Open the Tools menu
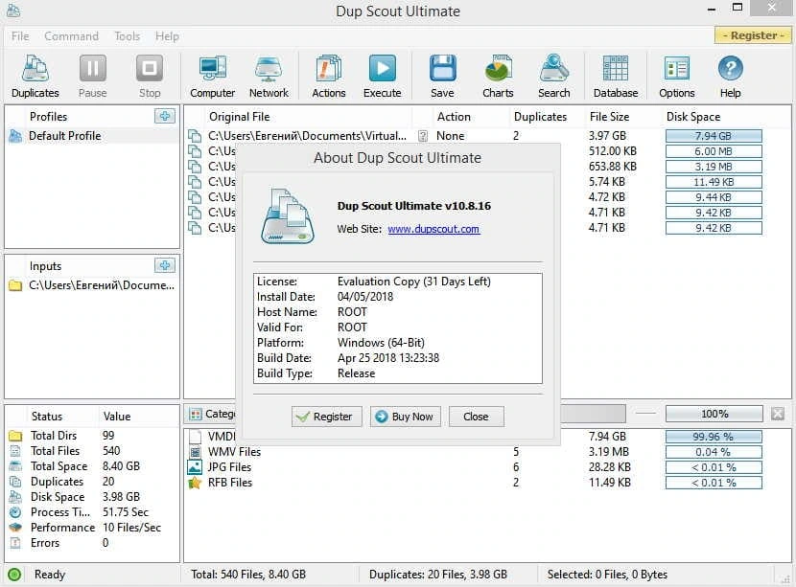The image size is (796, 587). pyautogui.click(x=127, y=36)
